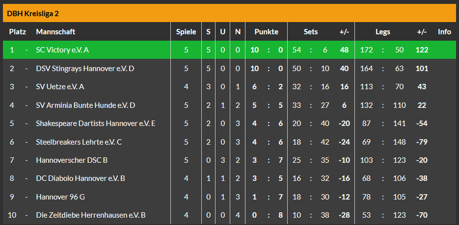Screen dimensions: 459x225
Task: Click the DBH Kreisliga 2 title bar
Action: [229, 13]
